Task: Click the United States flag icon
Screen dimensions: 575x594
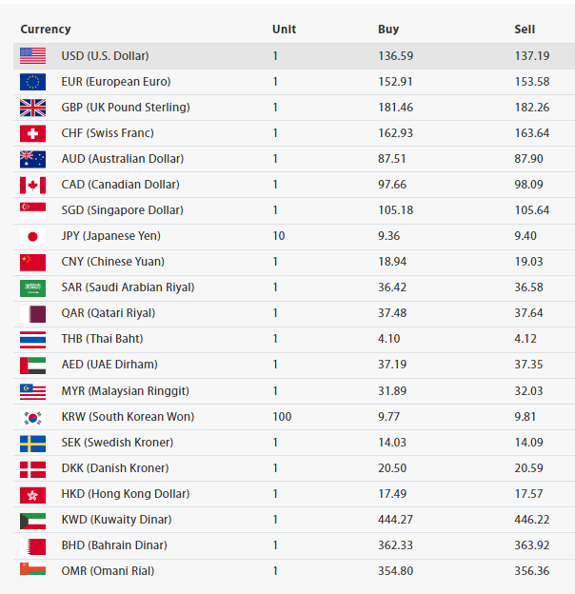Action: (x=32, y=56)
